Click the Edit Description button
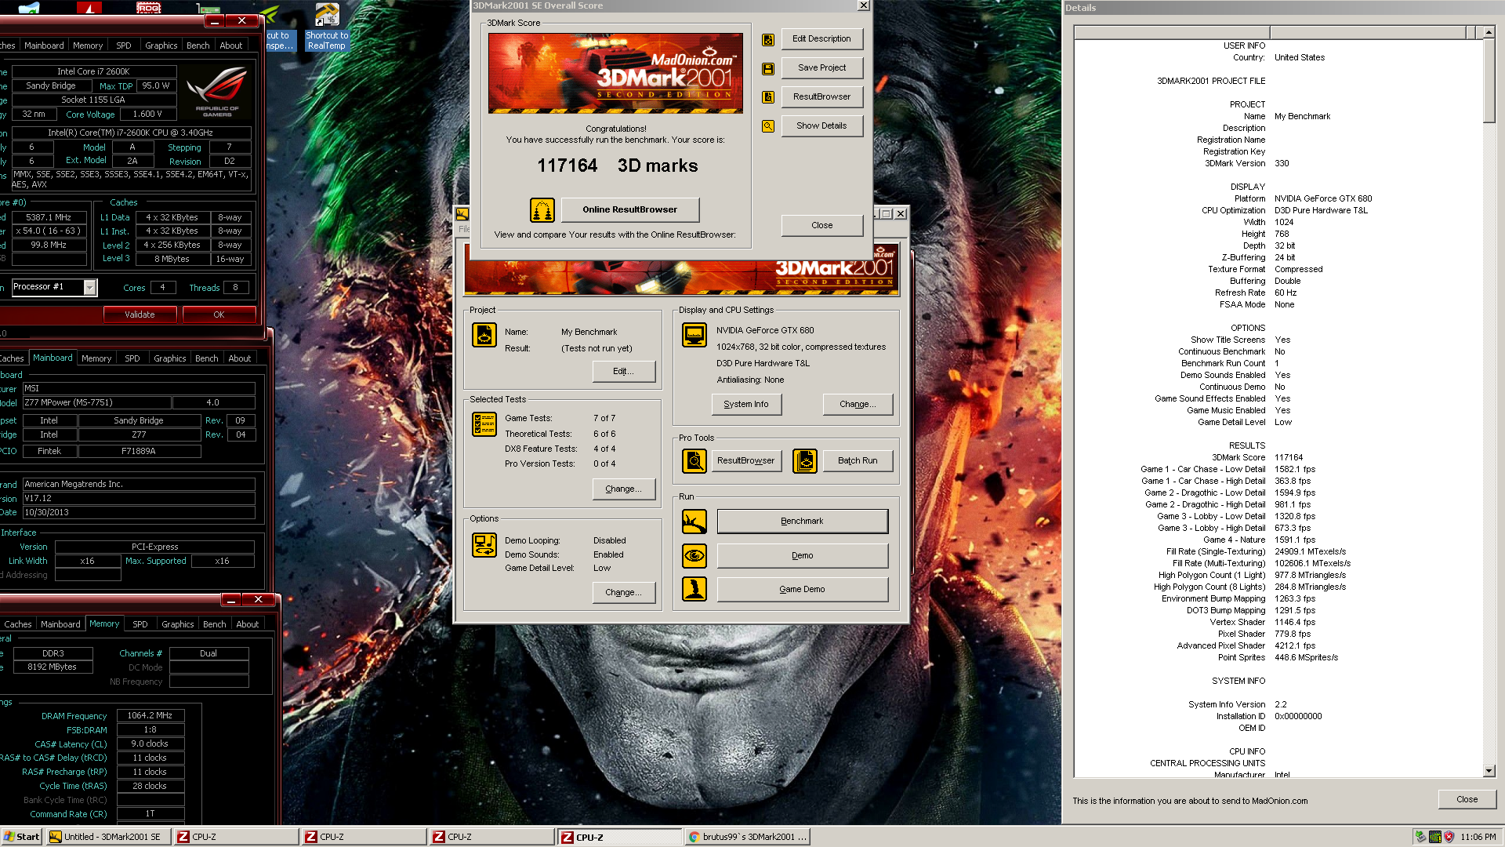Screen dimensions: 1505x847 [x=821, y=39]
